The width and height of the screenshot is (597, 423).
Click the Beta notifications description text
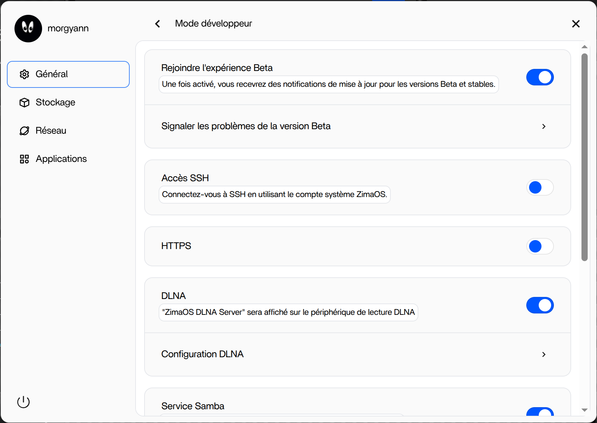(329, 84)
